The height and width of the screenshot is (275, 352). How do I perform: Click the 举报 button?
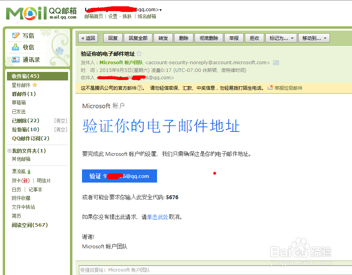click(x=234, y=38)
